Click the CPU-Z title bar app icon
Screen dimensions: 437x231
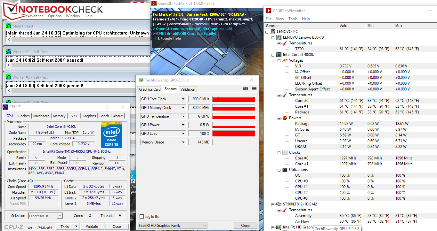[5, 107]
